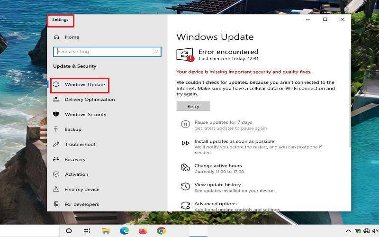Launch Microsoft Edge from the taskbar
This screenshot has height=237, width=379.
pyautogui.click(x=124, y=231)
